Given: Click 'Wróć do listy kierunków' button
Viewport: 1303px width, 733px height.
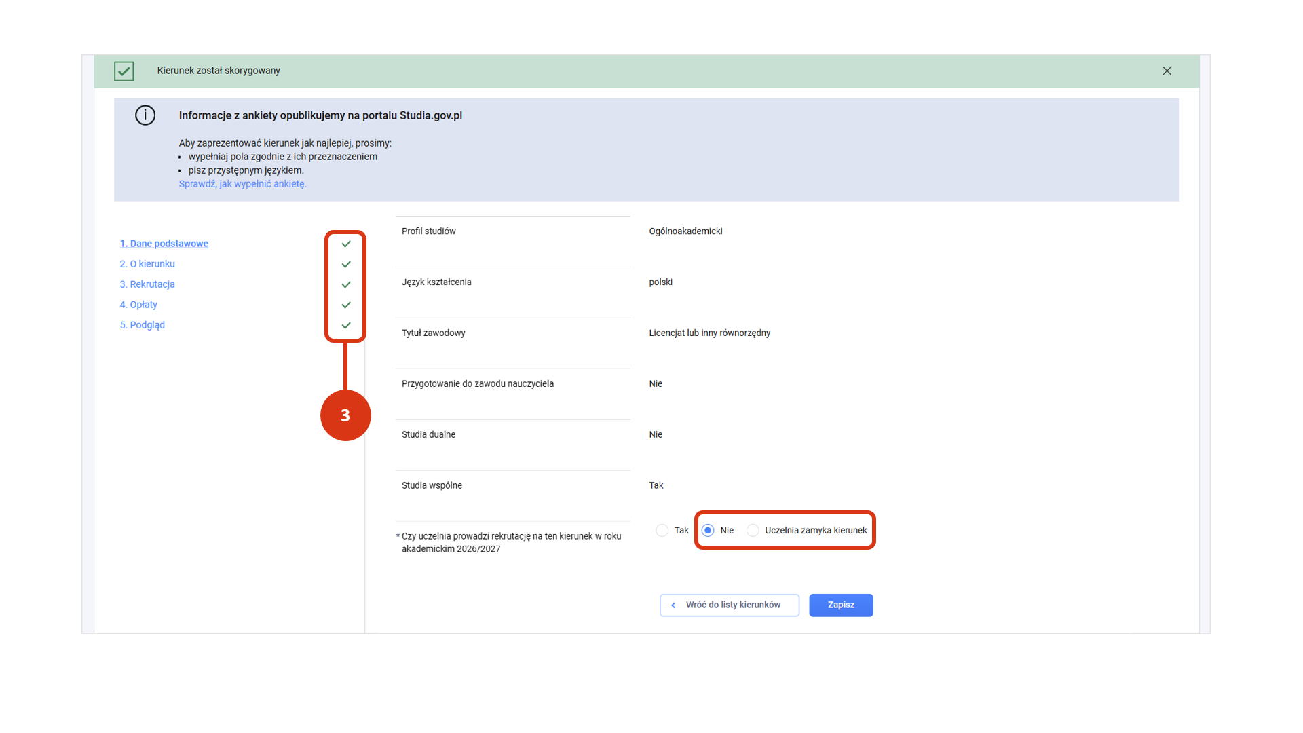Looking at the screenshot, I should pos(729,605).
